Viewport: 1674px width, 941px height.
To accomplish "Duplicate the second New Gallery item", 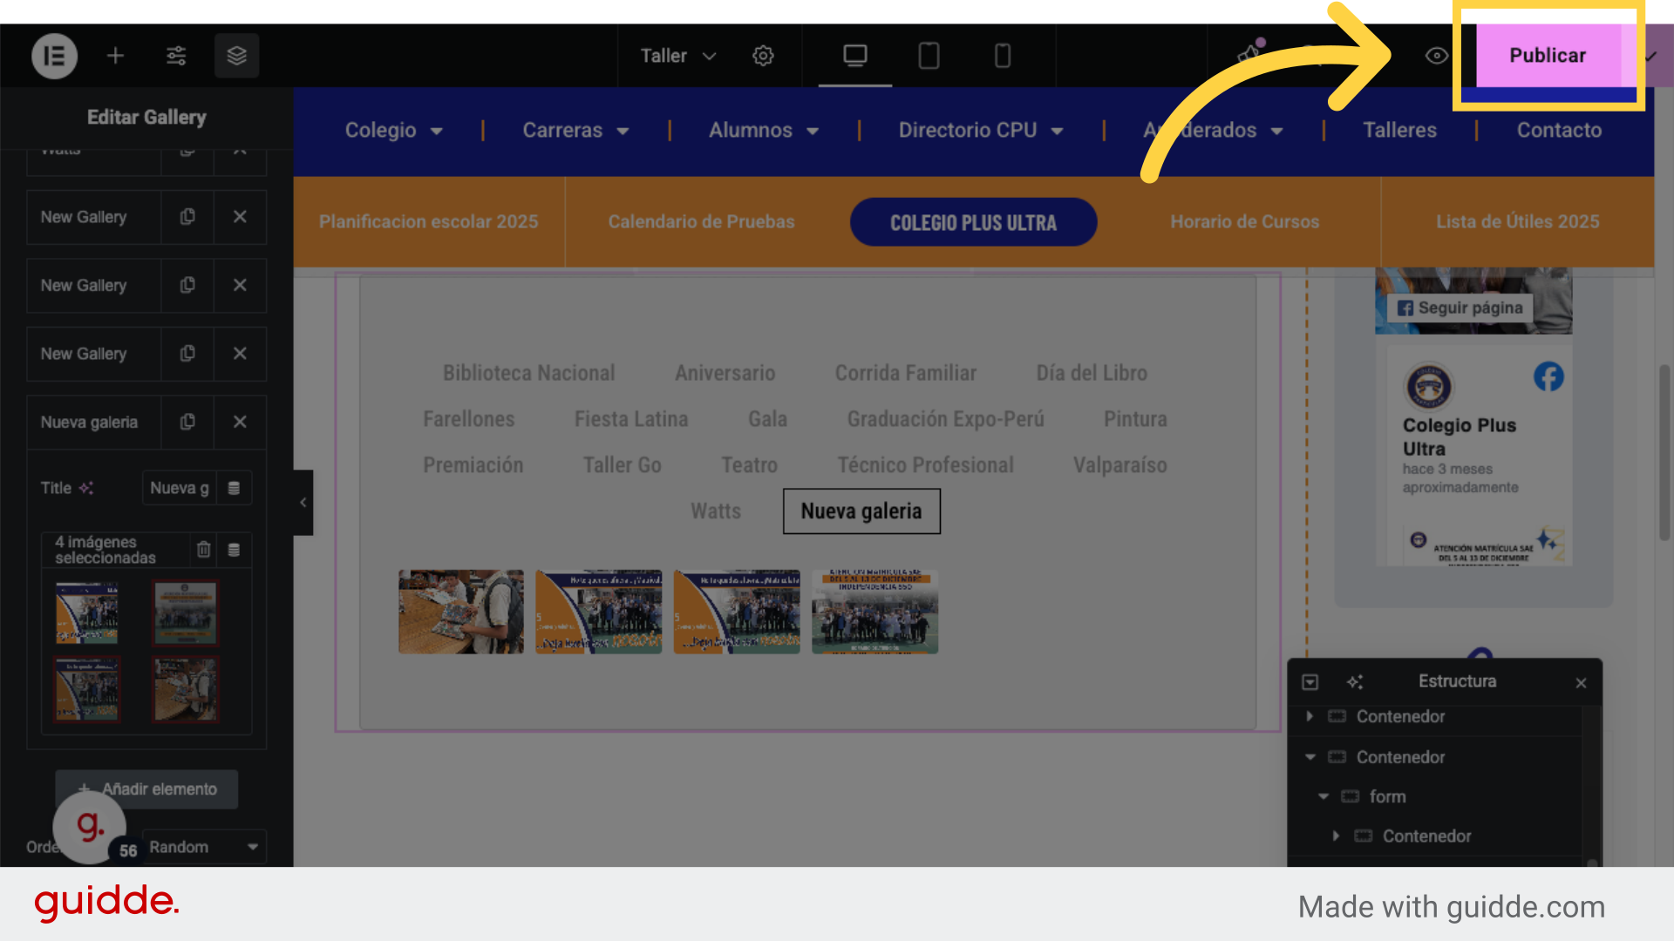I will point(187,285).
